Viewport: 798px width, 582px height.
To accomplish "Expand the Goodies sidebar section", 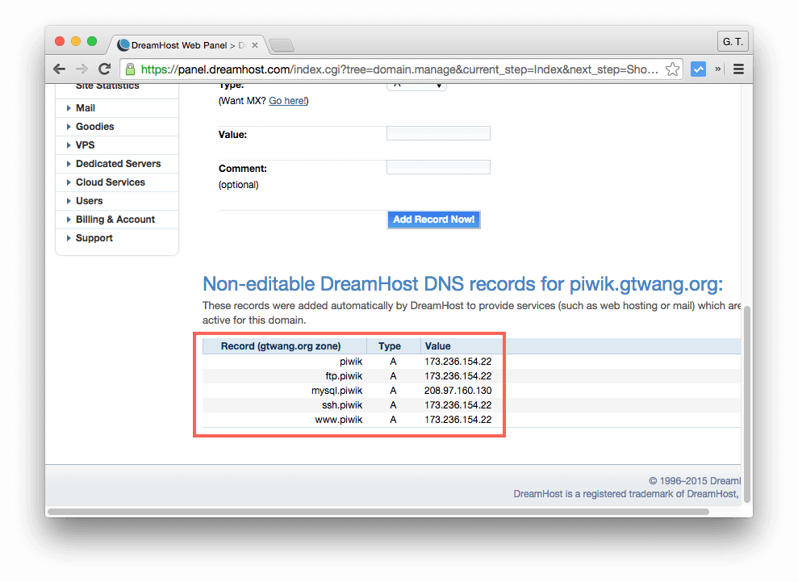I will (94, 127).
